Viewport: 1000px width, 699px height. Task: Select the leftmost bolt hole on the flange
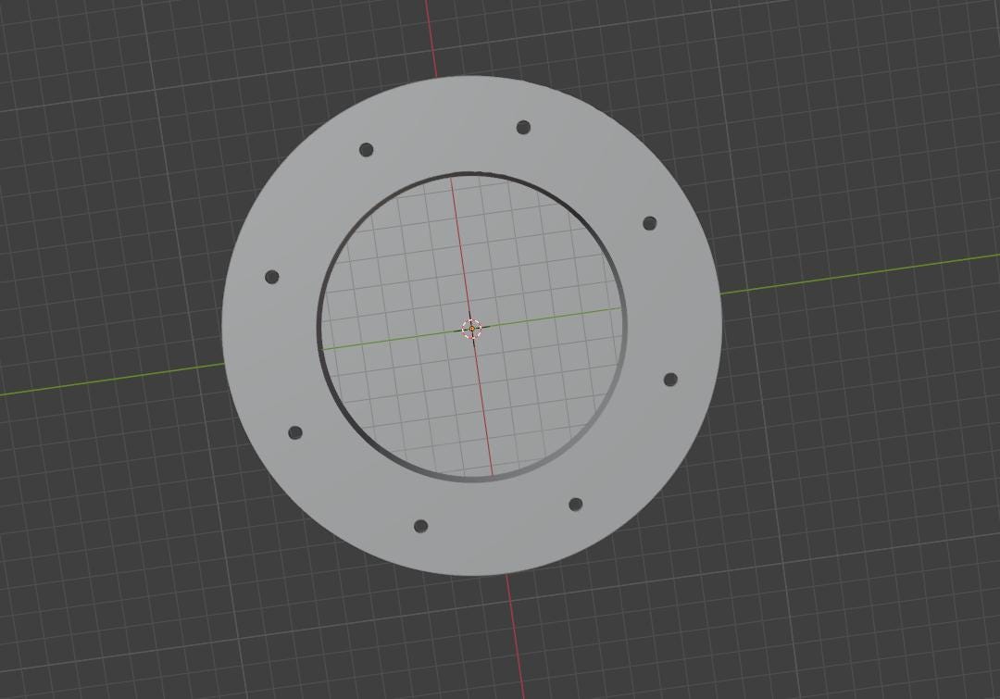(x=271, y=277)
